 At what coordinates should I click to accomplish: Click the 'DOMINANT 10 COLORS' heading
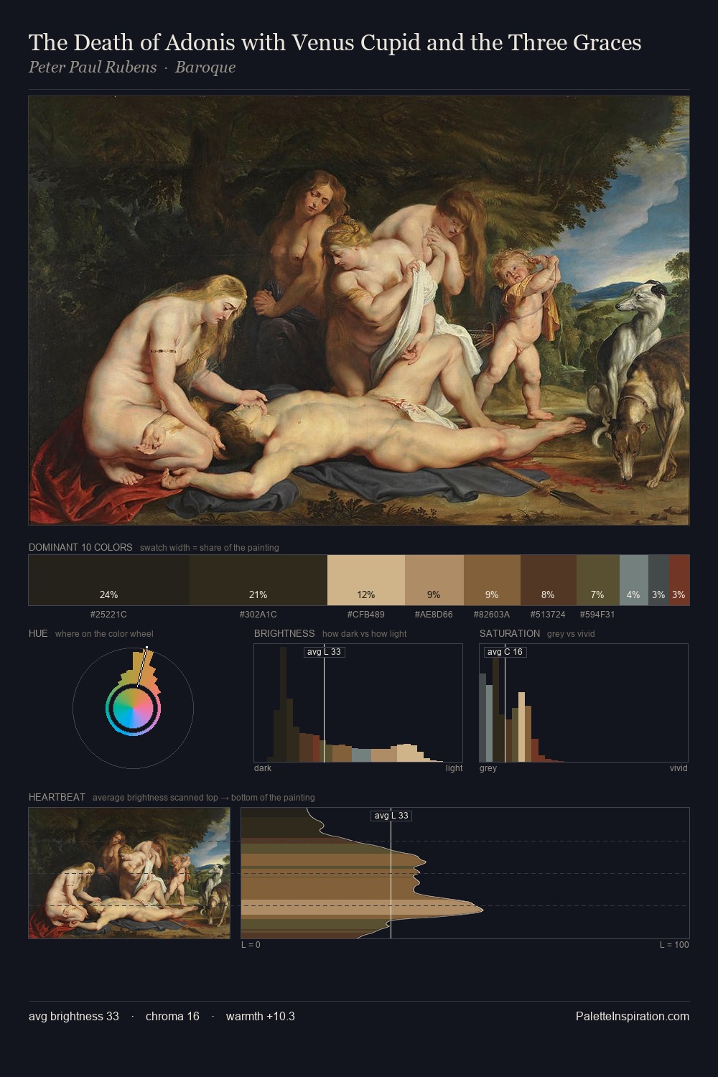pyautogui.click(x=80, y=547)
